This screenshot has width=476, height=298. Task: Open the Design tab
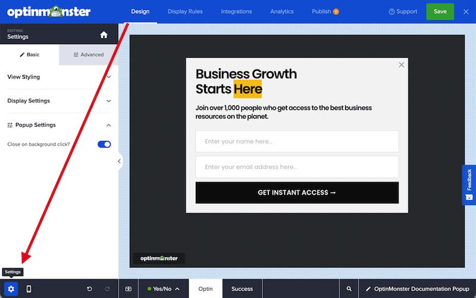click(x=140, y=11)
